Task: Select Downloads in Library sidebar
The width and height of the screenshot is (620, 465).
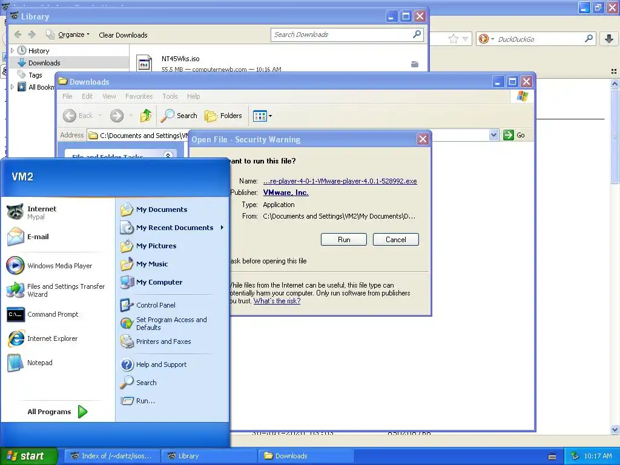Action: (x=68, y=63)
